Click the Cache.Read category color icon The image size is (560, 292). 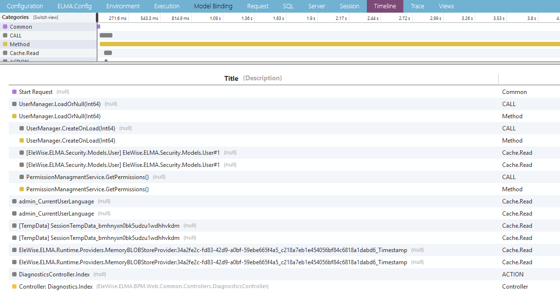pyautogui.click(x=5, y=53)
